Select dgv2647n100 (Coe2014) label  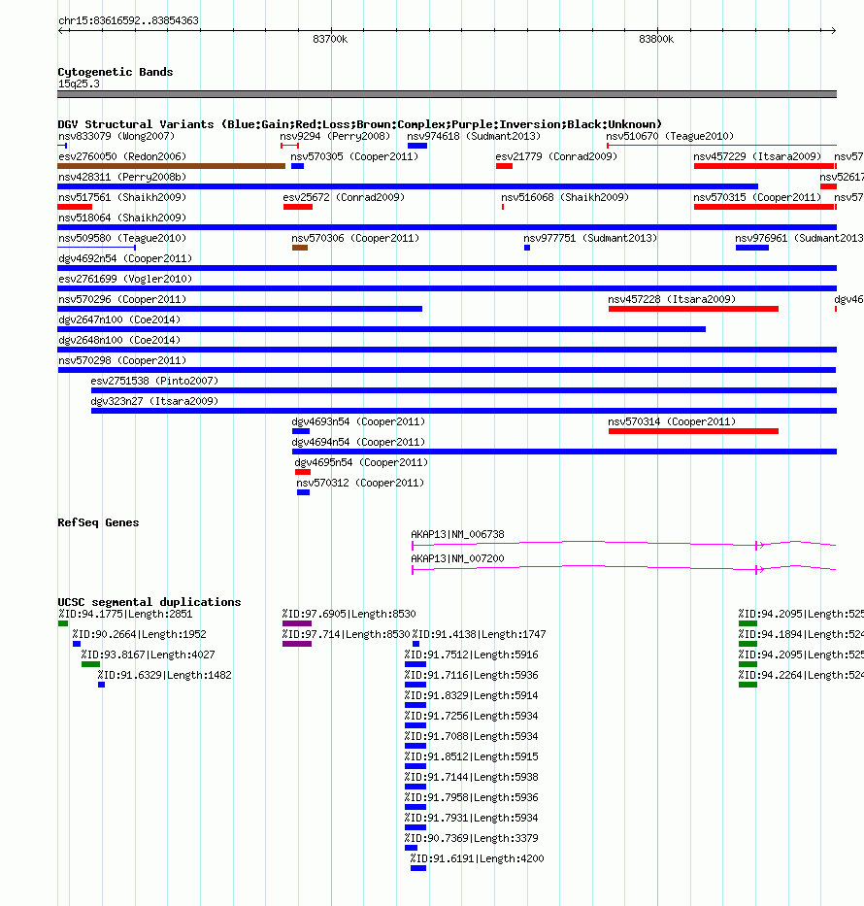[119, 320]
